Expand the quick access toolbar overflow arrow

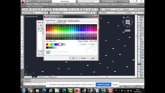pos(51,2)
